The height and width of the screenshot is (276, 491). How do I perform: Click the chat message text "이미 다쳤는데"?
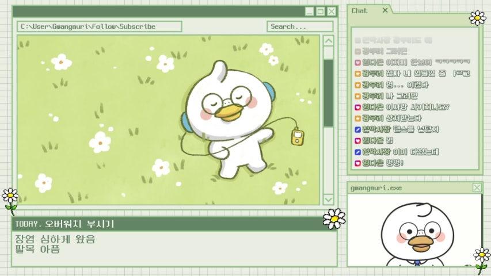click(416, 152)
